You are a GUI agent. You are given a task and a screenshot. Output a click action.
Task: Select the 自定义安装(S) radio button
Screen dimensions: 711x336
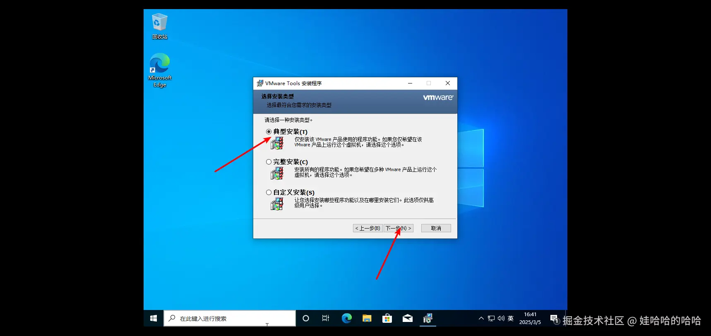[x=269, y=193]
